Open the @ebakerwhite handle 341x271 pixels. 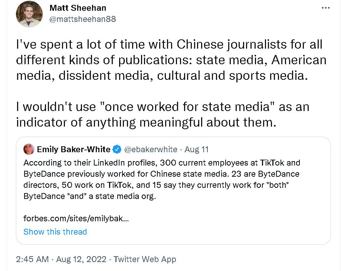150,150
